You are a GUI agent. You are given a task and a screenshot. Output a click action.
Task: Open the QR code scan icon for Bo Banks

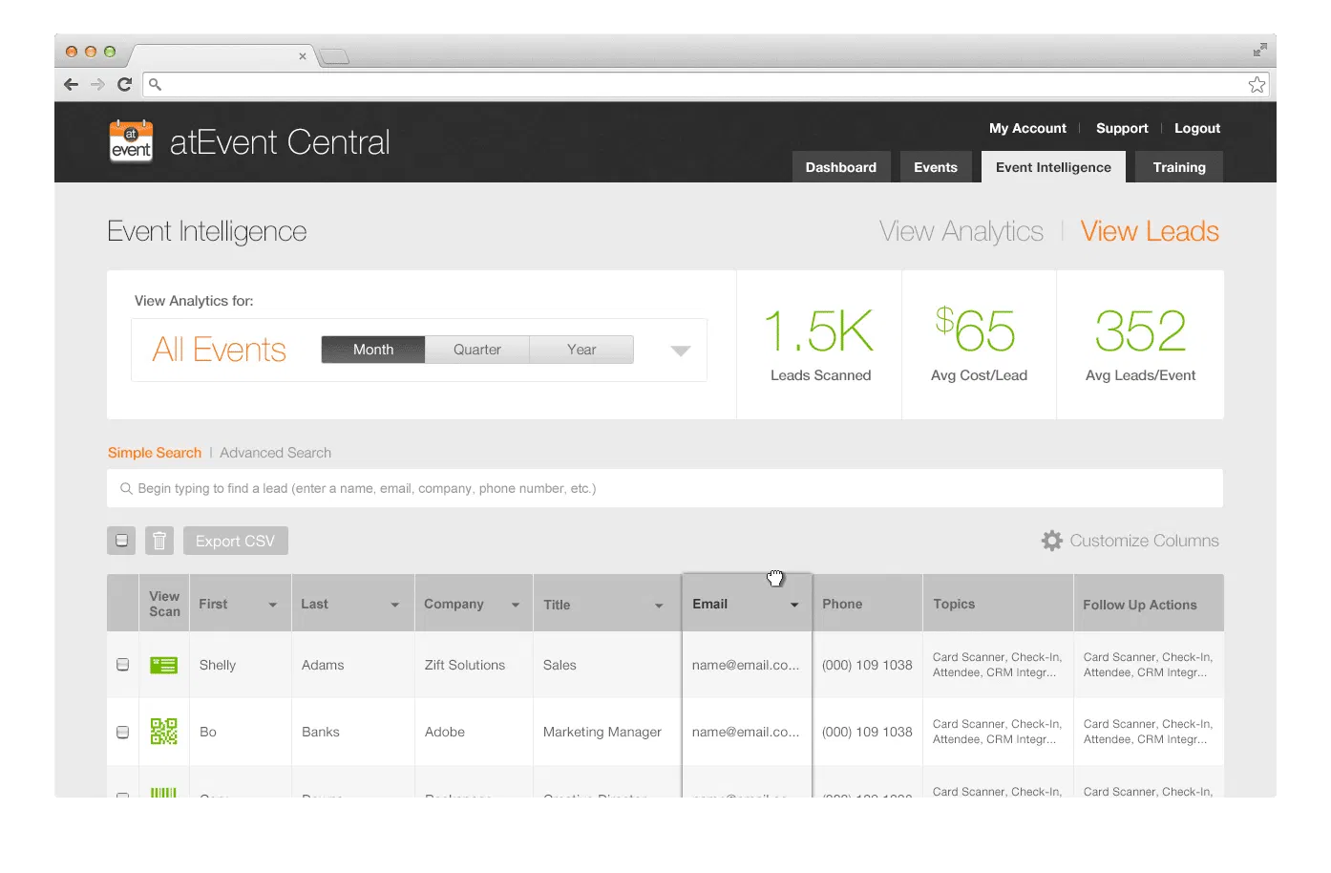[164, 732]
